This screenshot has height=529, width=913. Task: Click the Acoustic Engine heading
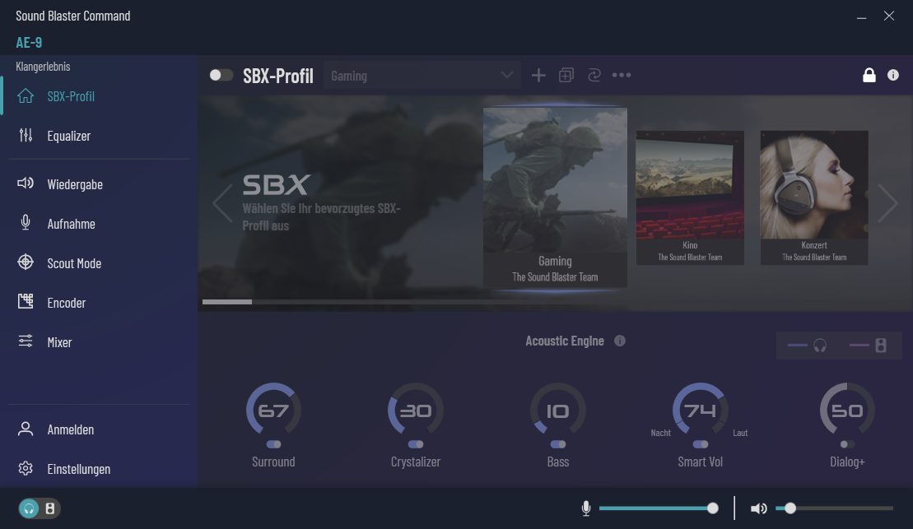[x=565, y=341]
